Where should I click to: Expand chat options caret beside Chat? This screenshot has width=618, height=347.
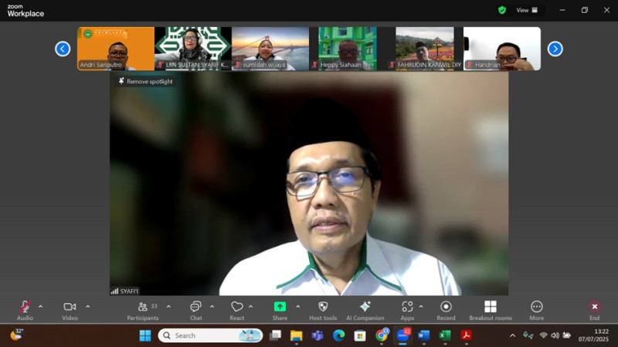(x=212, y=306)
